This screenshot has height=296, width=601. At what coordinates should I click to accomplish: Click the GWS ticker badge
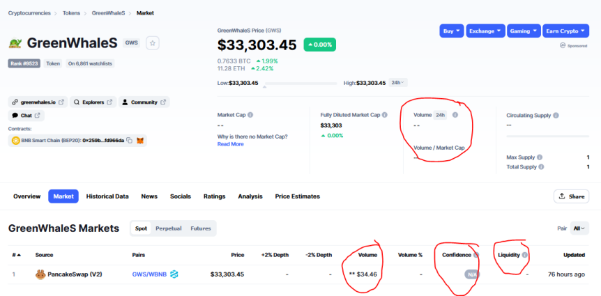(132, 43)
